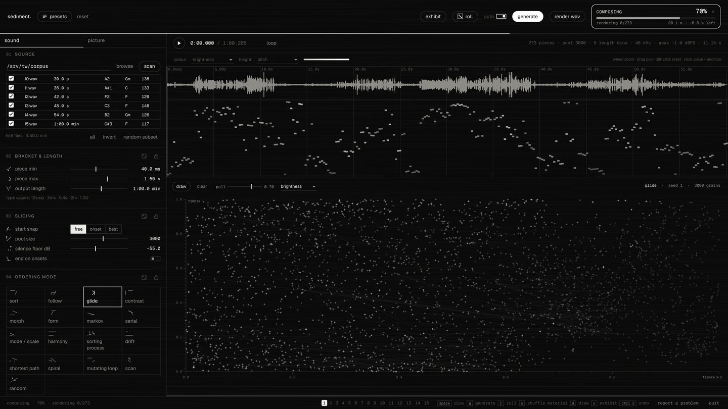Open the colour brightness dropdown
The width and height of the screenshot is (728, 409).
[x=212, y=60]
